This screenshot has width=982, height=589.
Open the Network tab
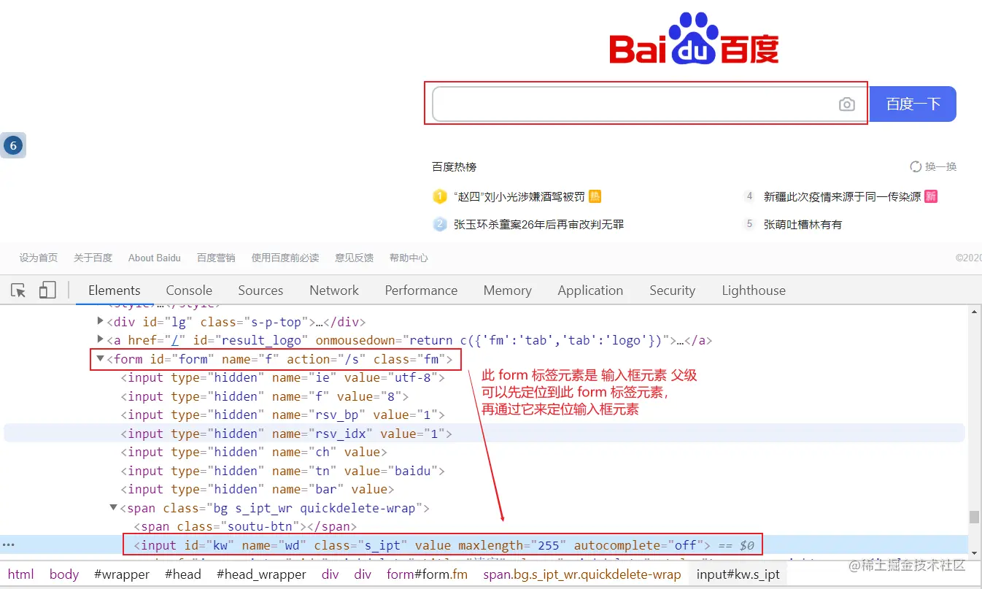[334, 290]
